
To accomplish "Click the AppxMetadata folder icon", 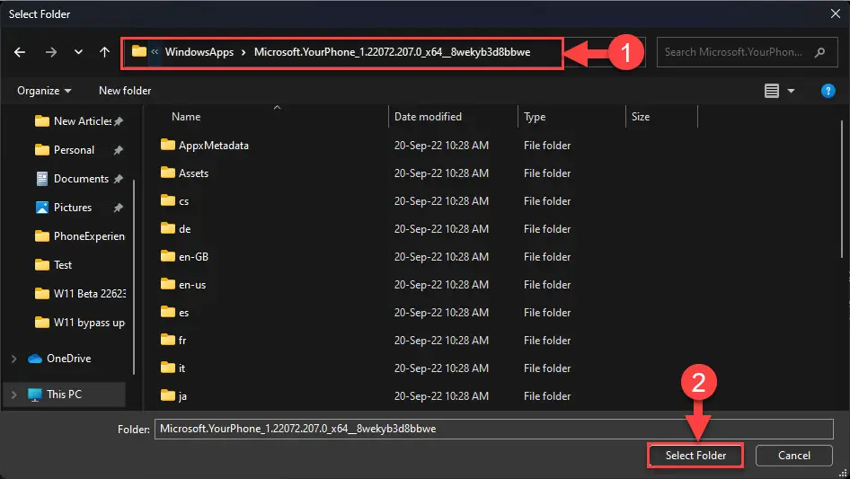I will coord(167,145).
